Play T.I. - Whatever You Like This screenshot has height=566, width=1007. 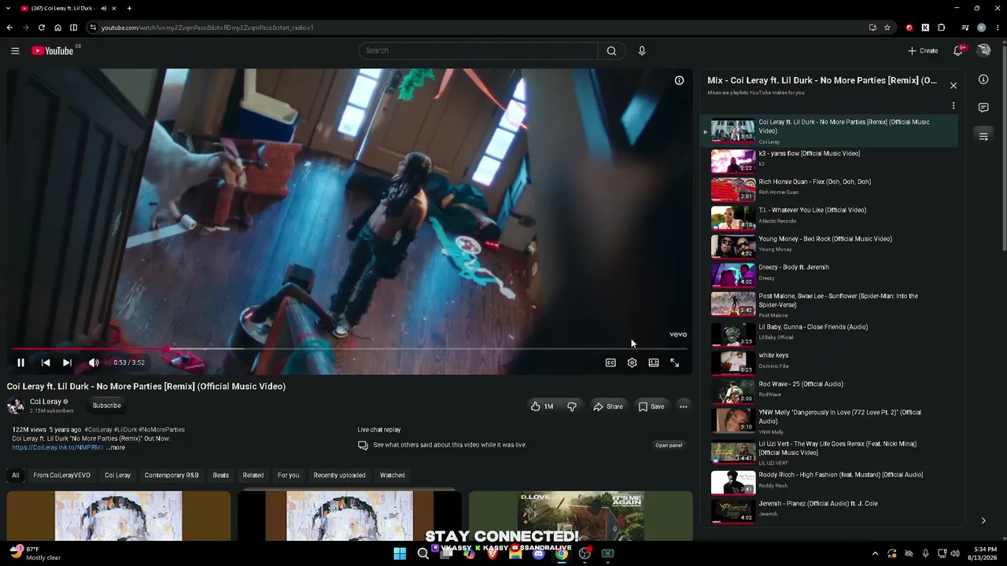pos(830,218)
